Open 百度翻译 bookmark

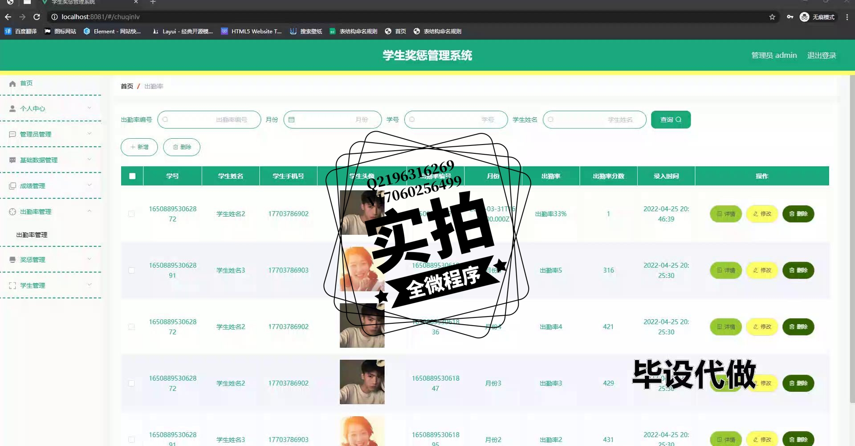click(21, 31)
